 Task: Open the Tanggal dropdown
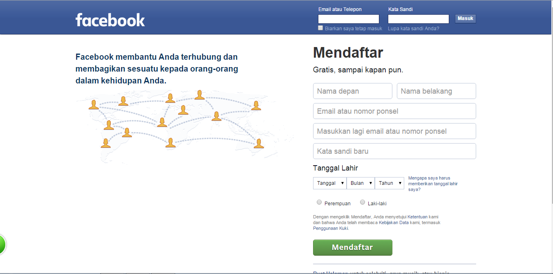point(330,183)
